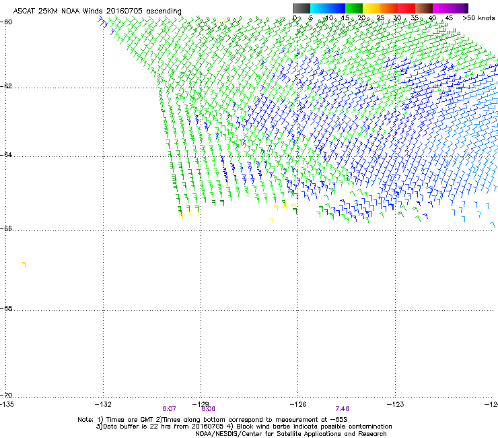Click the latitude label -70
The width and height of the screenshot is (498, 438).
[6, 395]
